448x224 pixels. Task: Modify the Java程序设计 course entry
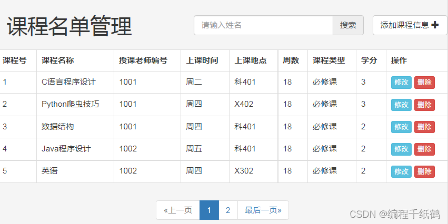[x=401, y=149]
